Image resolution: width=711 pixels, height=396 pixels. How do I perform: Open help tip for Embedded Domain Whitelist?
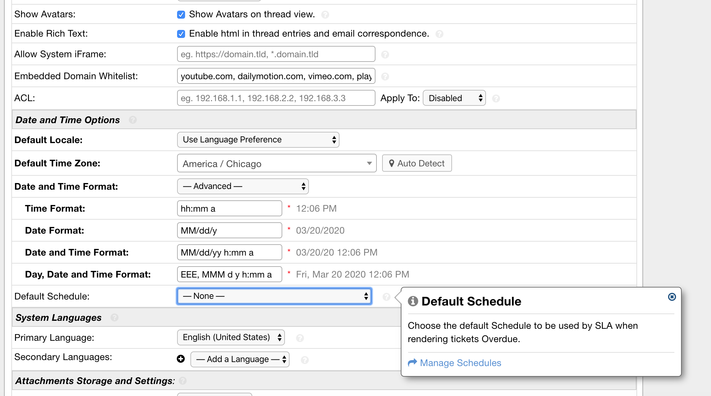(x=385, y=77)
